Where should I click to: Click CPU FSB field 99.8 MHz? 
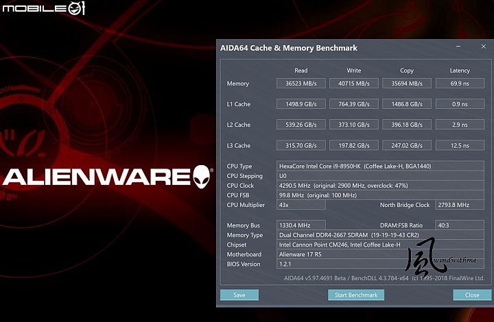[x=380, y=195]
